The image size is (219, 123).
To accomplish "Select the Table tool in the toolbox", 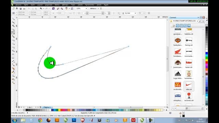I will pos(13,58).
